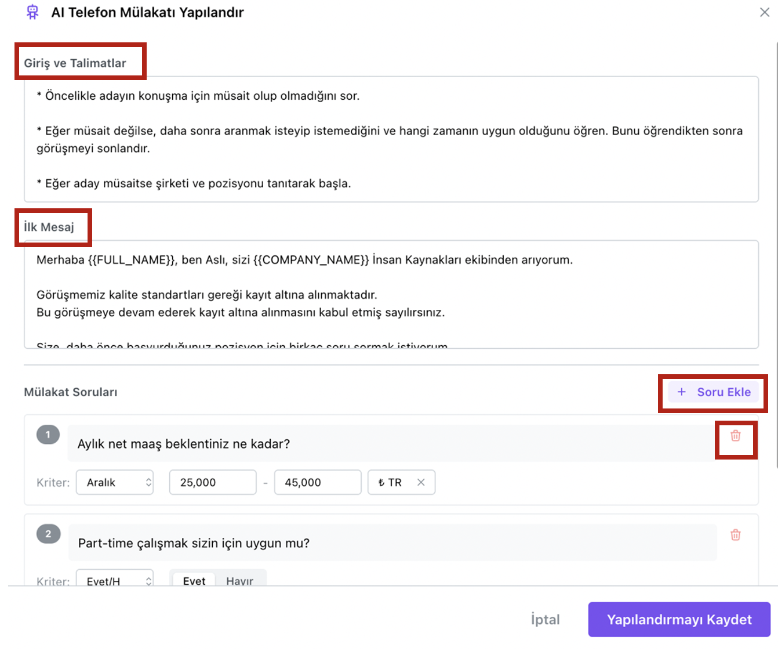
Task: Edit the part-time question text
Action: tap(392, 543)
